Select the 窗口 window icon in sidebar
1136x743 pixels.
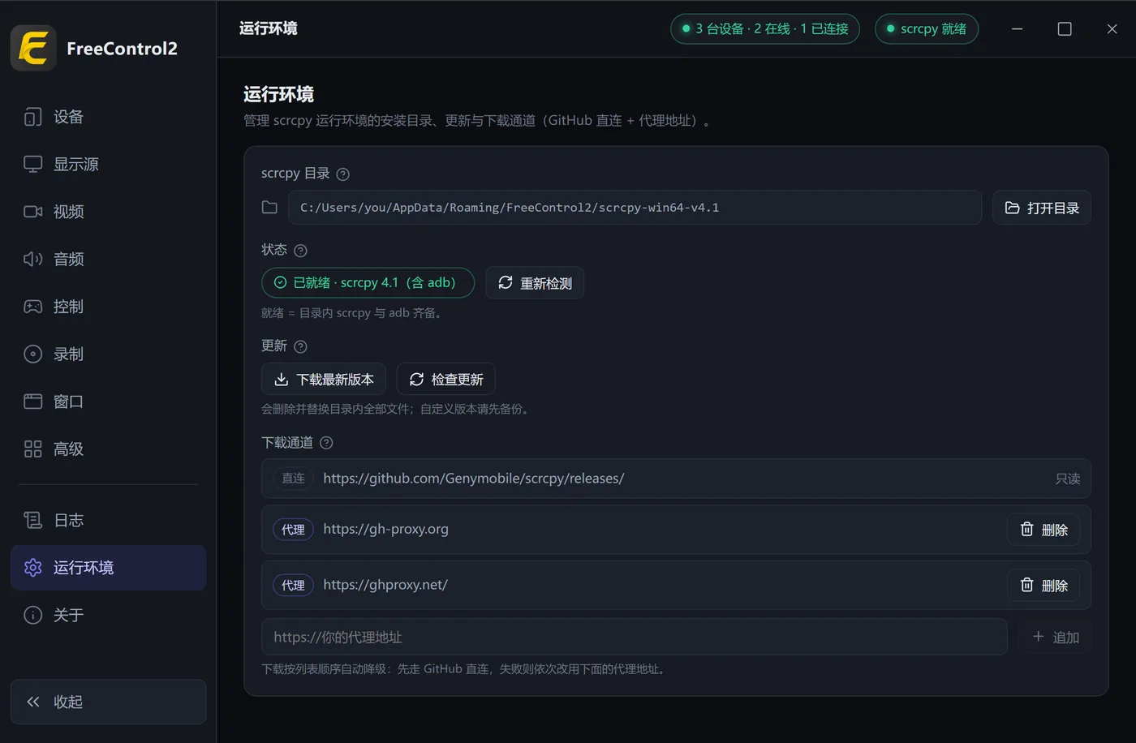click(x=32, y=402)
